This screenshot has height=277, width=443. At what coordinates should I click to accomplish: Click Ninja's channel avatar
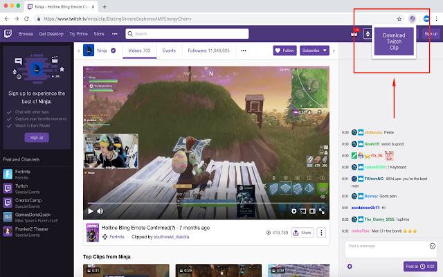[89, 51]
